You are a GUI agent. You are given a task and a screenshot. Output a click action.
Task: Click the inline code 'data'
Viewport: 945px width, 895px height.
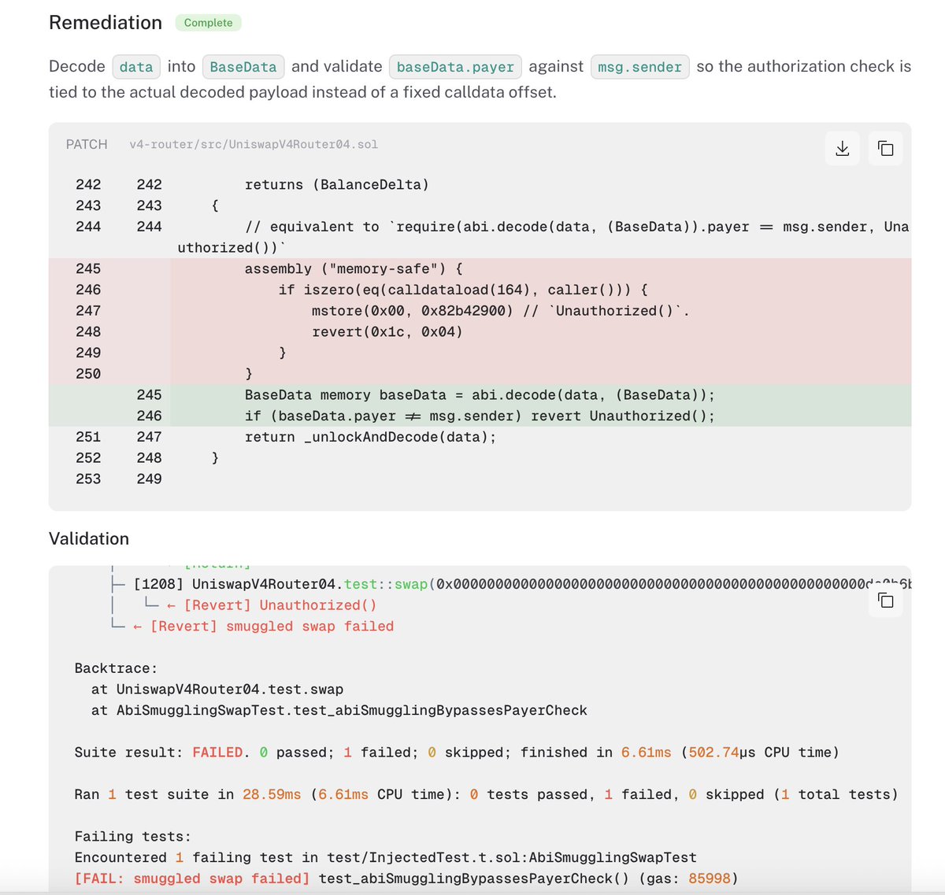(x=136, y=67)
